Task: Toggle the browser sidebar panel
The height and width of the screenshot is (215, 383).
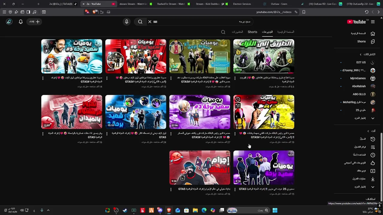Action: click(28, 12)
